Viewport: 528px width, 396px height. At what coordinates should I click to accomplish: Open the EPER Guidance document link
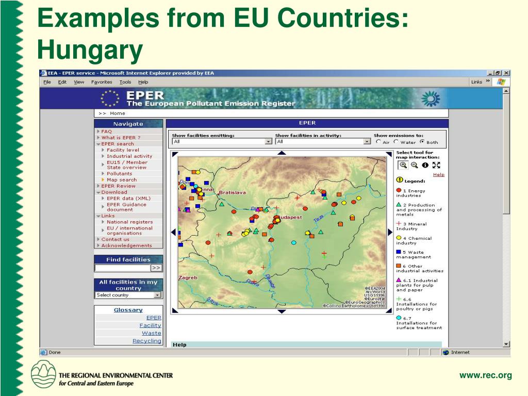click(127, 207)
